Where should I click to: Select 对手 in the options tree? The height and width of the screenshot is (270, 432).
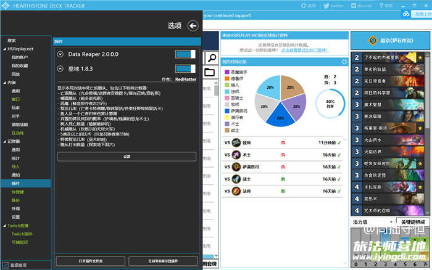pyautogui.click(x=15, y=116)
